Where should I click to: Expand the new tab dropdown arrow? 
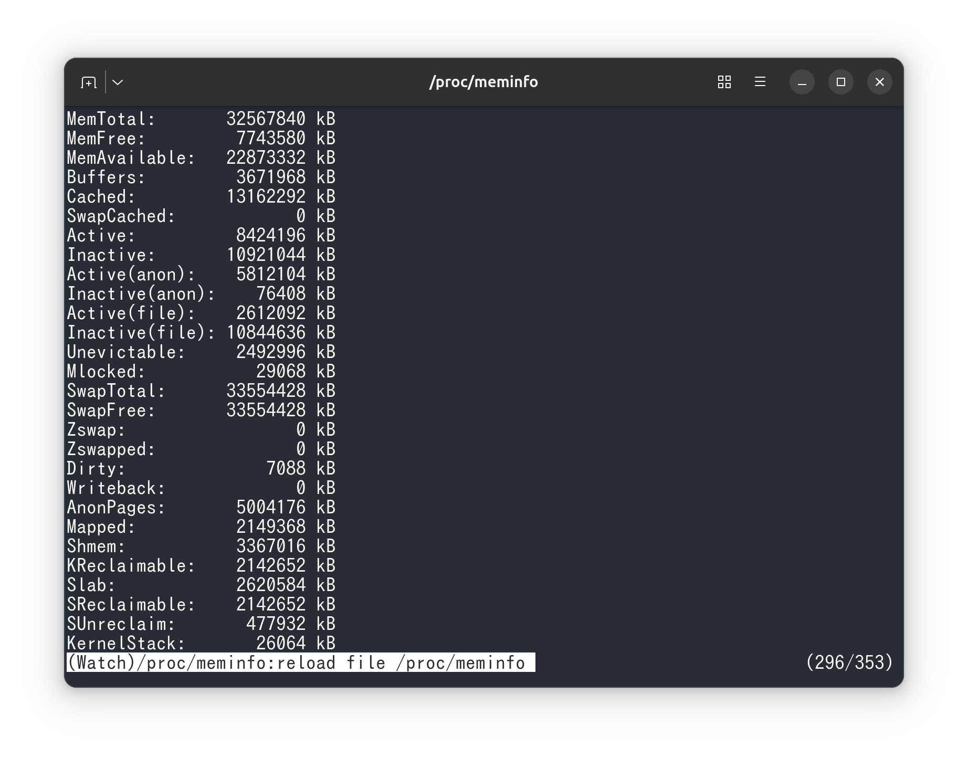coord(118,82)
